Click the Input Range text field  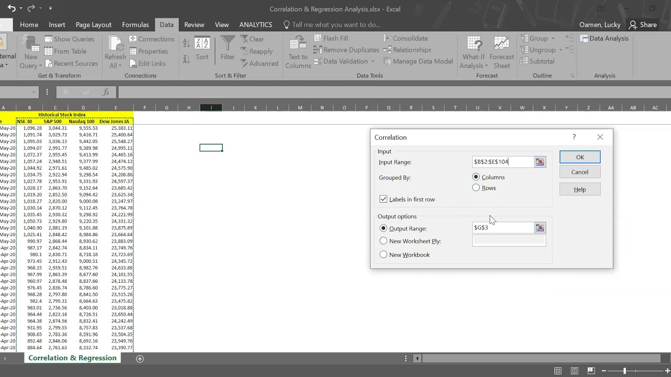tap(503, 162)
